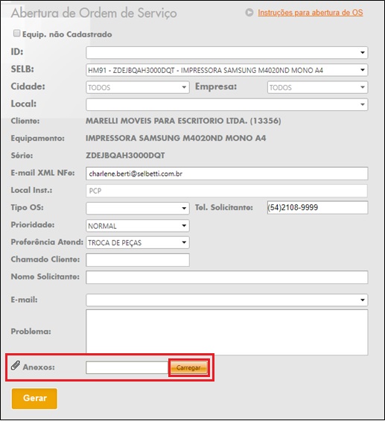Click the Gerar button
385x421 pixels.
34,399
